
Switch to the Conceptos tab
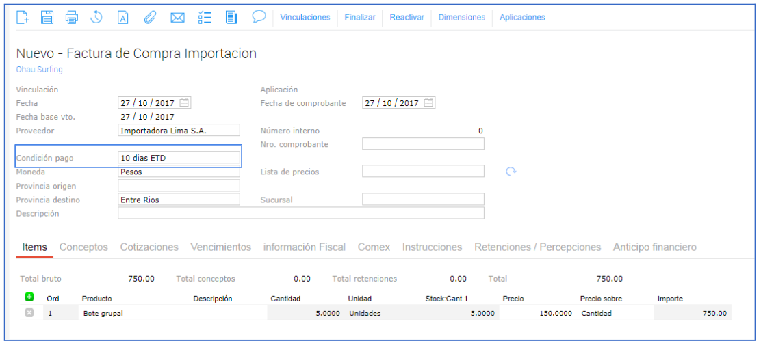pyautogui.click(x=83, y=247)
